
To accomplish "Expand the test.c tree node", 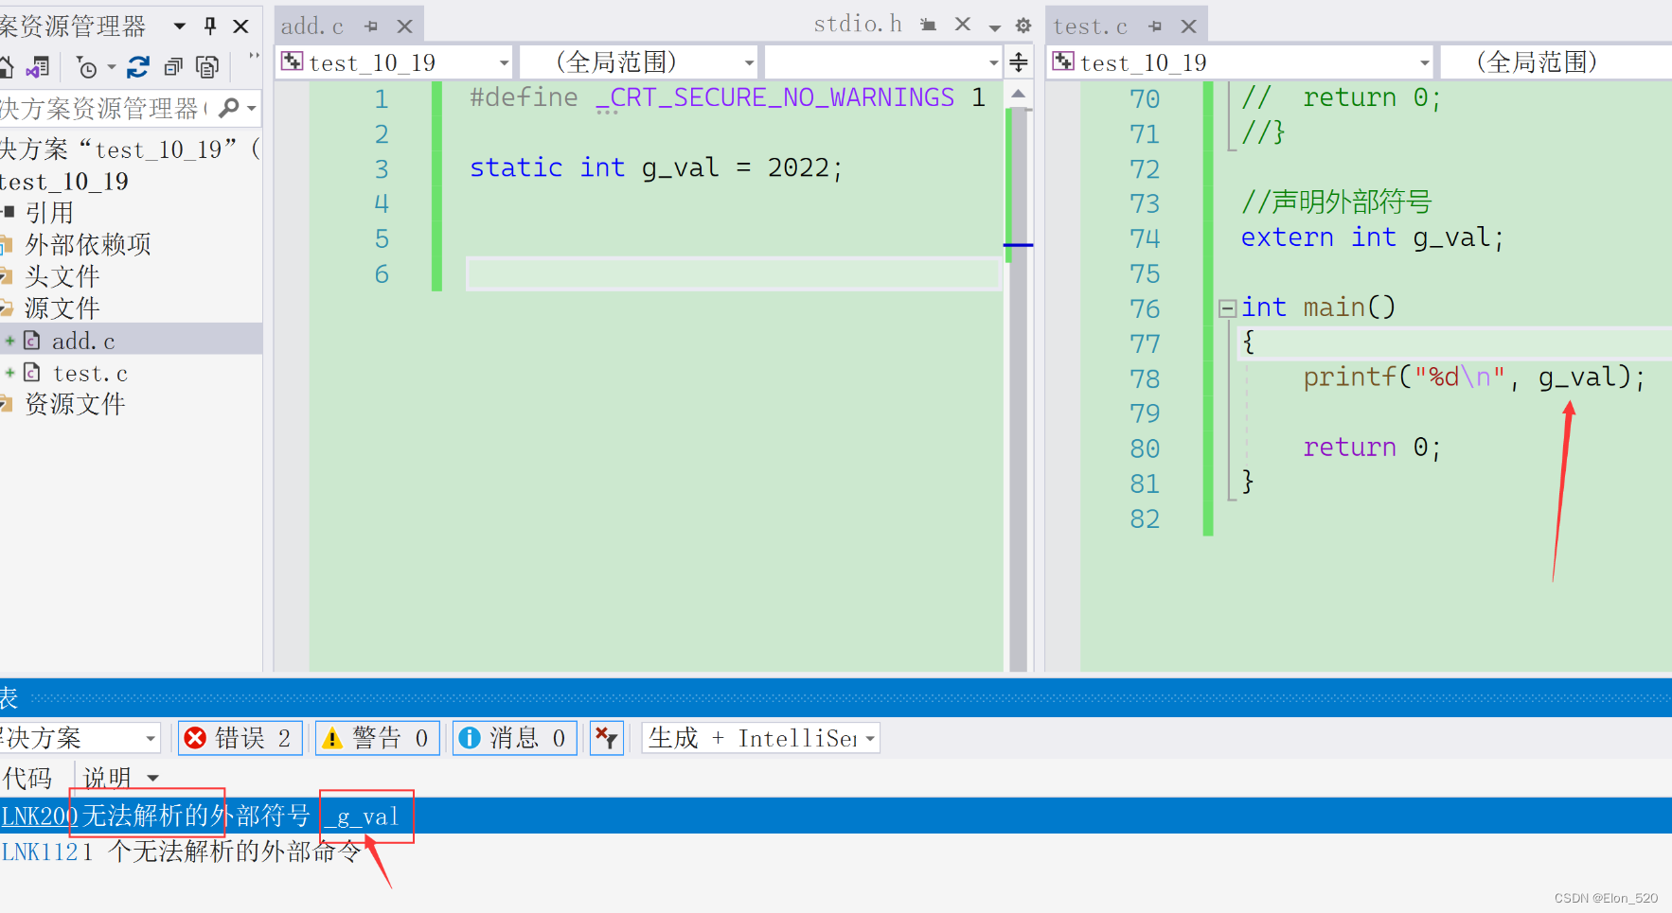I will pyautogui.click(x=9, y=373).
